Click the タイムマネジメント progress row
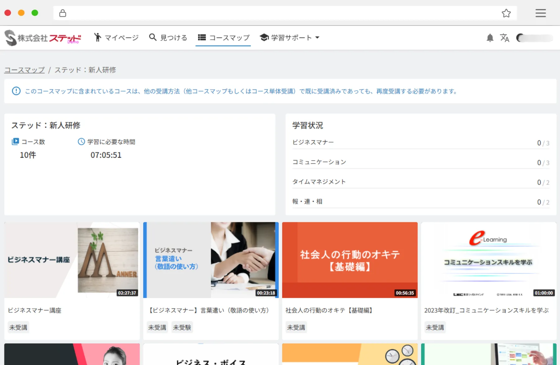560x365 pixels. coord(421,182)
